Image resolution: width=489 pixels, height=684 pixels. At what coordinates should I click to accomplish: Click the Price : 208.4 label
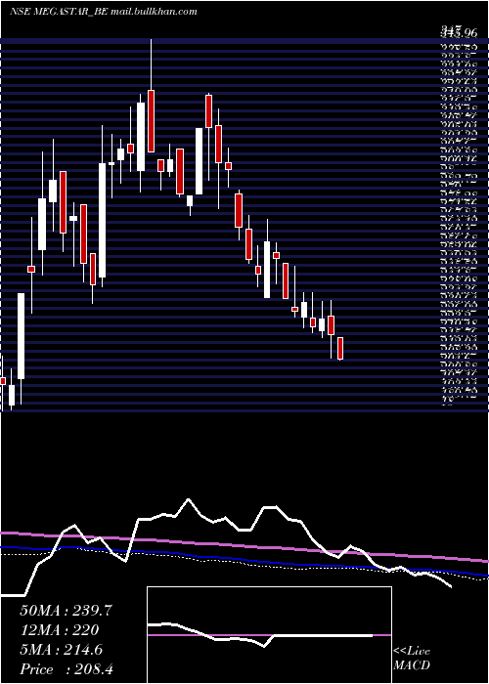click(x=68, y=669)
